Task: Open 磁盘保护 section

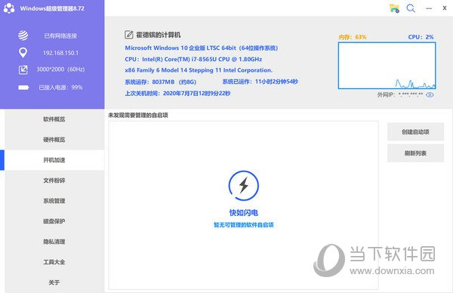Action: 54,221
